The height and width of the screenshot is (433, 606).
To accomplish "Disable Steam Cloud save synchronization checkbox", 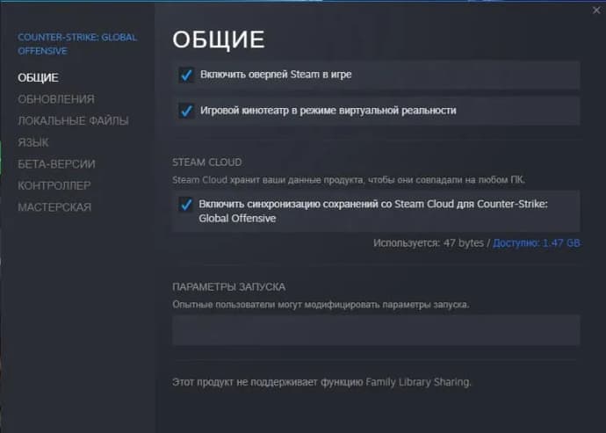I will click(186, 204).
